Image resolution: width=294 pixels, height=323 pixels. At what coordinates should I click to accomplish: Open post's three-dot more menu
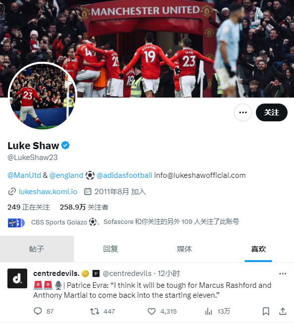pos(283,273)
